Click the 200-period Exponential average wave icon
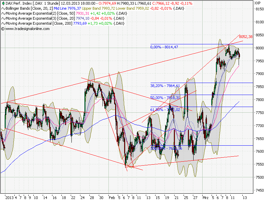The height and width of the screenshot is (200, 267). click(x=3, y=23)
